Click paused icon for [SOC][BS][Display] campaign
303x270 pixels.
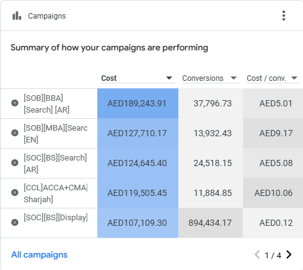point(15,222)
